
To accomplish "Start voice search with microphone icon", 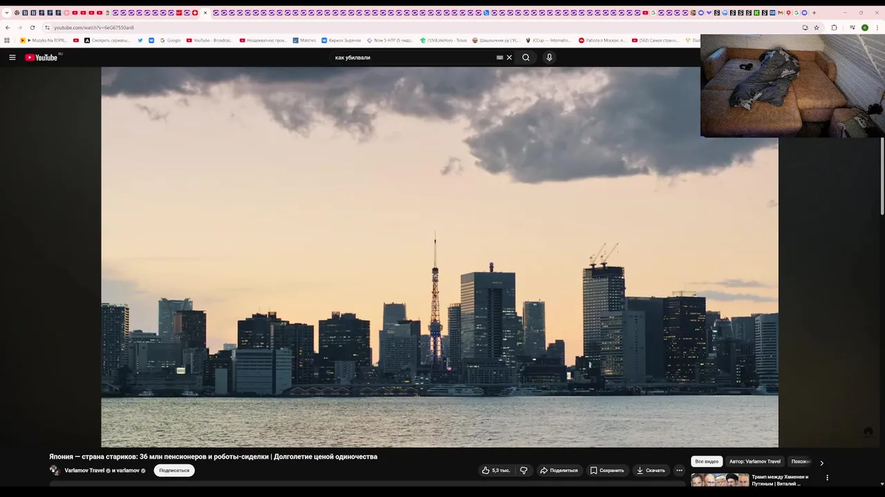I will [549, 57].
